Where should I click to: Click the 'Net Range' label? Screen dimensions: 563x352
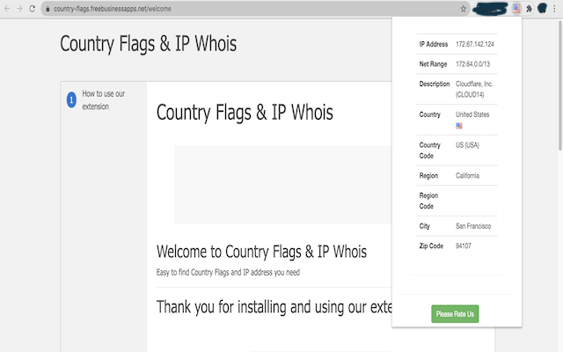(x=433, y=64)
